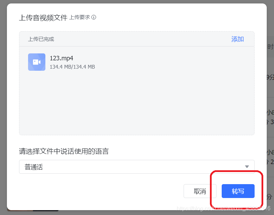
Task: Click the file size 134.4 MB/134.4 MB
Action: point(72,67)
